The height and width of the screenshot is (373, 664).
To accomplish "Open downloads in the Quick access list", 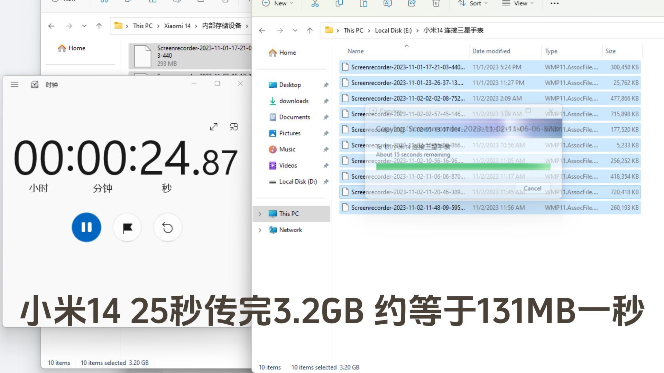I will click(x=294, y=101).
